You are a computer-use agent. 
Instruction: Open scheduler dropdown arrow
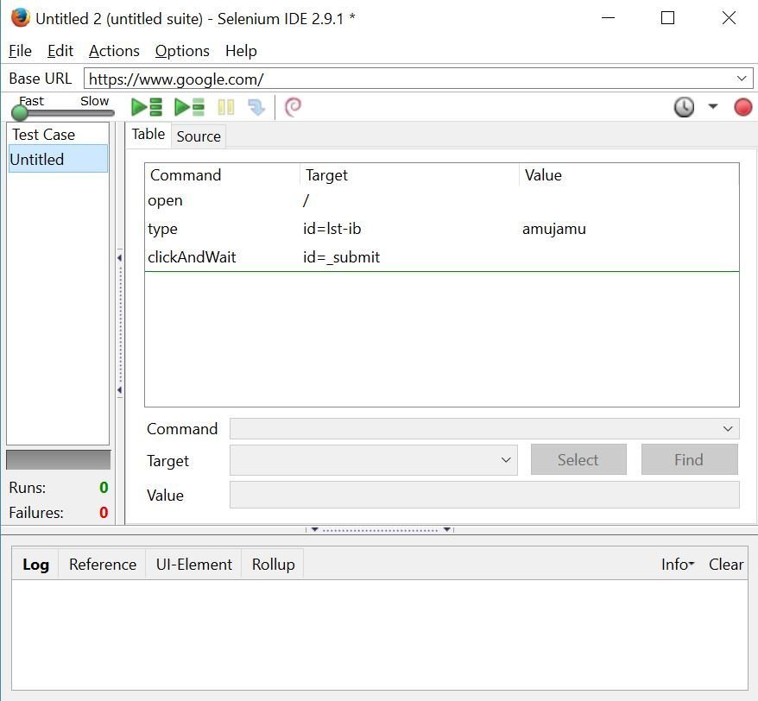click(712, 106)
